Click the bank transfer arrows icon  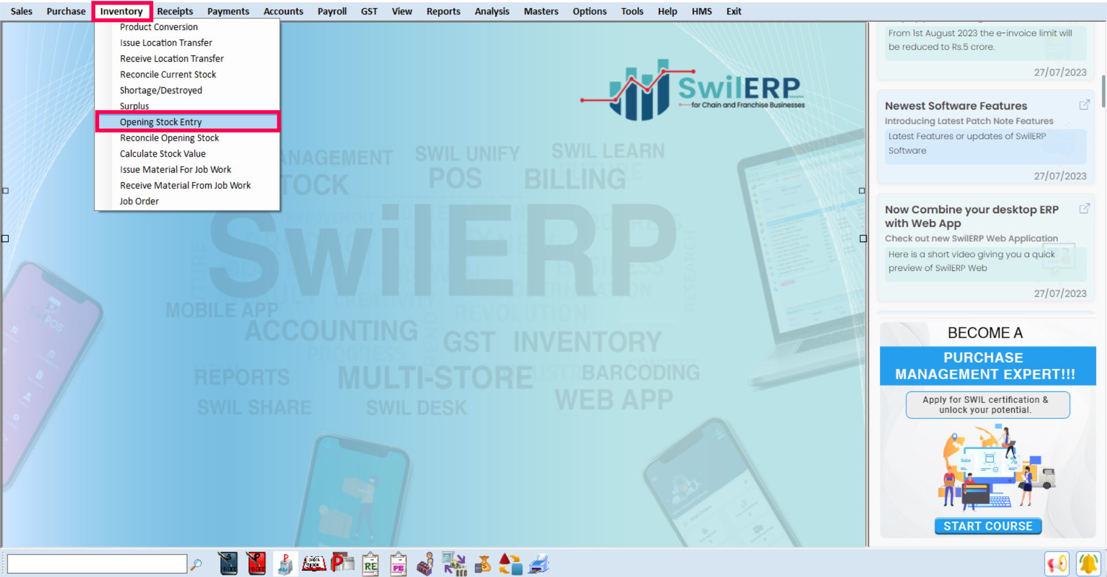pyautogui.click(x=454, y=564)
